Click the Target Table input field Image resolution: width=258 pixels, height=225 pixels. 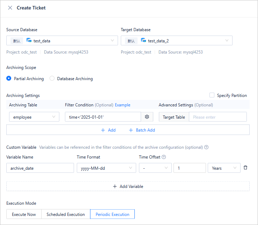[x=218, y=117]
